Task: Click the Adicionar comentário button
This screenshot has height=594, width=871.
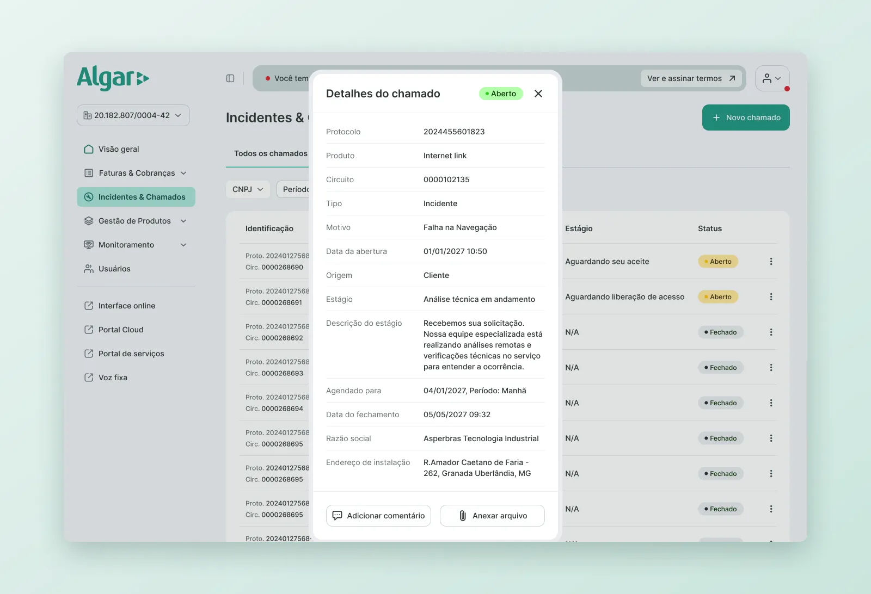Action: click(378, 516)
